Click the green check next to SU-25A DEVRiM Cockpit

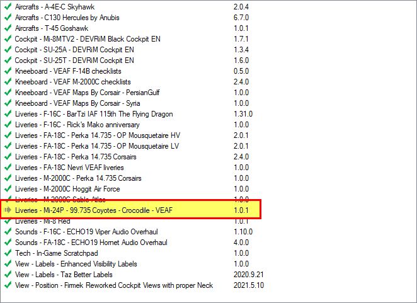coord(8,49)
